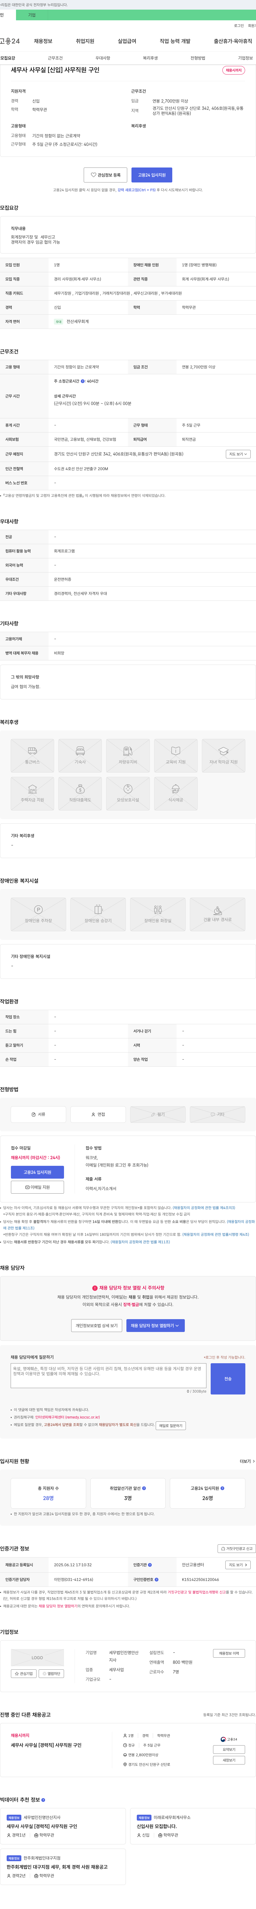Click info icon beside 구인인증번호
The height and width of the screenshot is (1909, 256).
point(156,1579)
